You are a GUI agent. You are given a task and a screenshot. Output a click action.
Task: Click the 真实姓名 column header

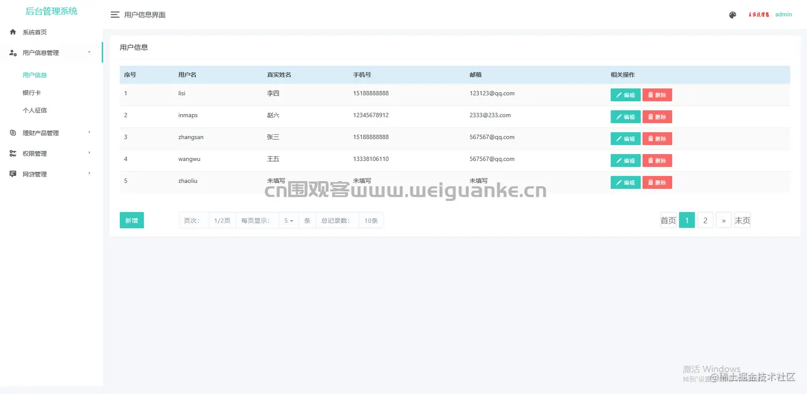tap(279, 75)
